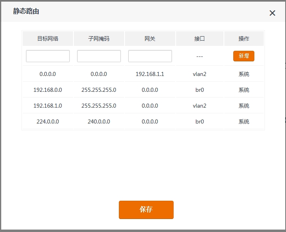Click gateway 0.0.0.0 in 192.168.0.0 row
This screenshot has height=232, width=286.
click(150, 90)
